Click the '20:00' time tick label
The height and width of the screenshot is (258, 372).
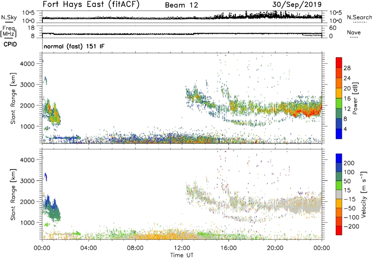[x=275, y=248]
